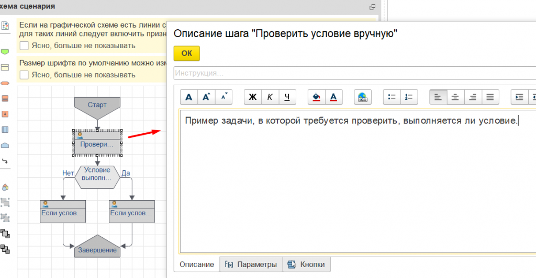Select the Завершение end node
The image size is (536, 278).
point(97,246)
